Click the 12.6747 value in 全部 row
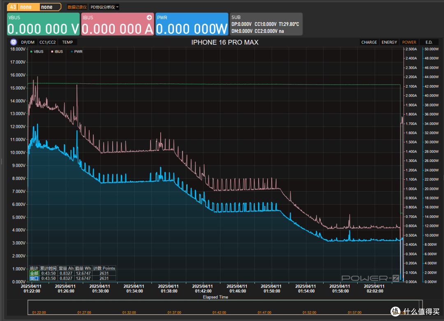Viewport: 444px width, 321px height. [x=83, y=273]
